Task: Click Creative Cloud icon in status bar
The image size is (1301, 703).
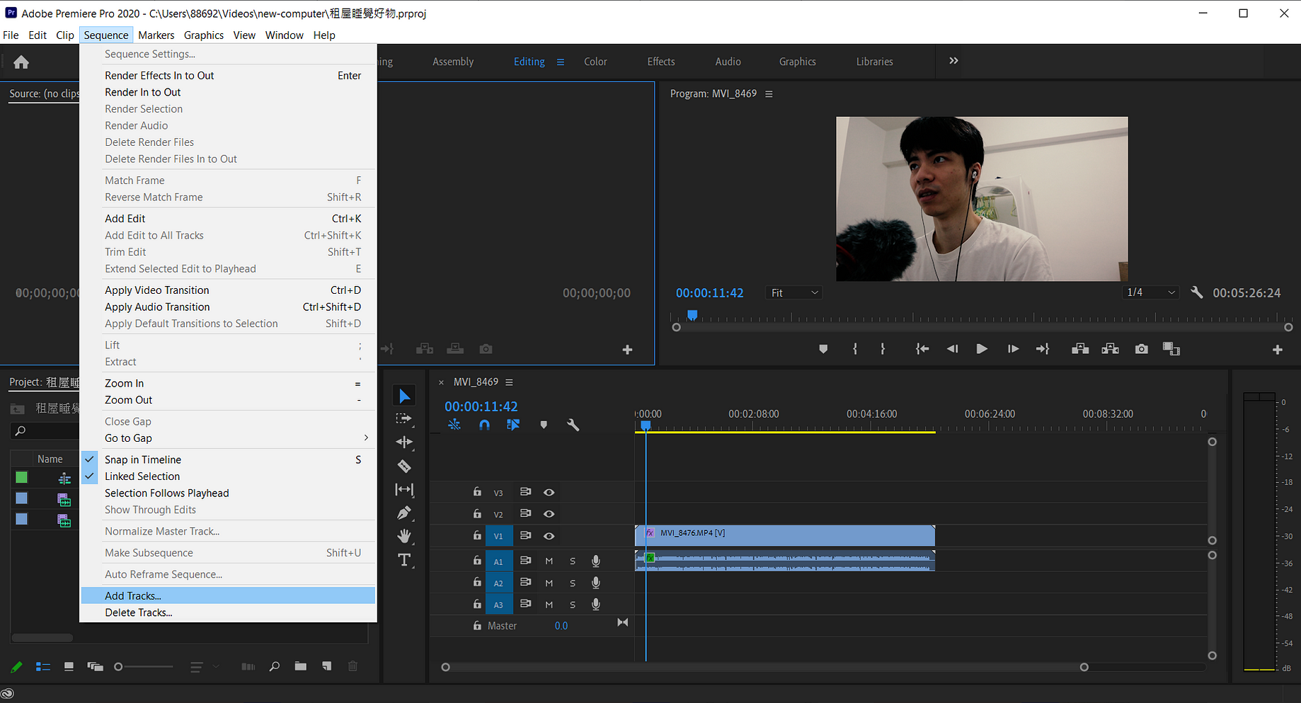Action: point(8,695)
